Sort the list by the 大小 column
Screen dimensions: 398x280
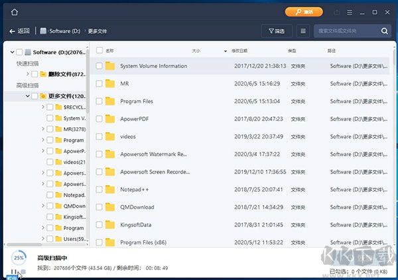click(x=196, y=50)
